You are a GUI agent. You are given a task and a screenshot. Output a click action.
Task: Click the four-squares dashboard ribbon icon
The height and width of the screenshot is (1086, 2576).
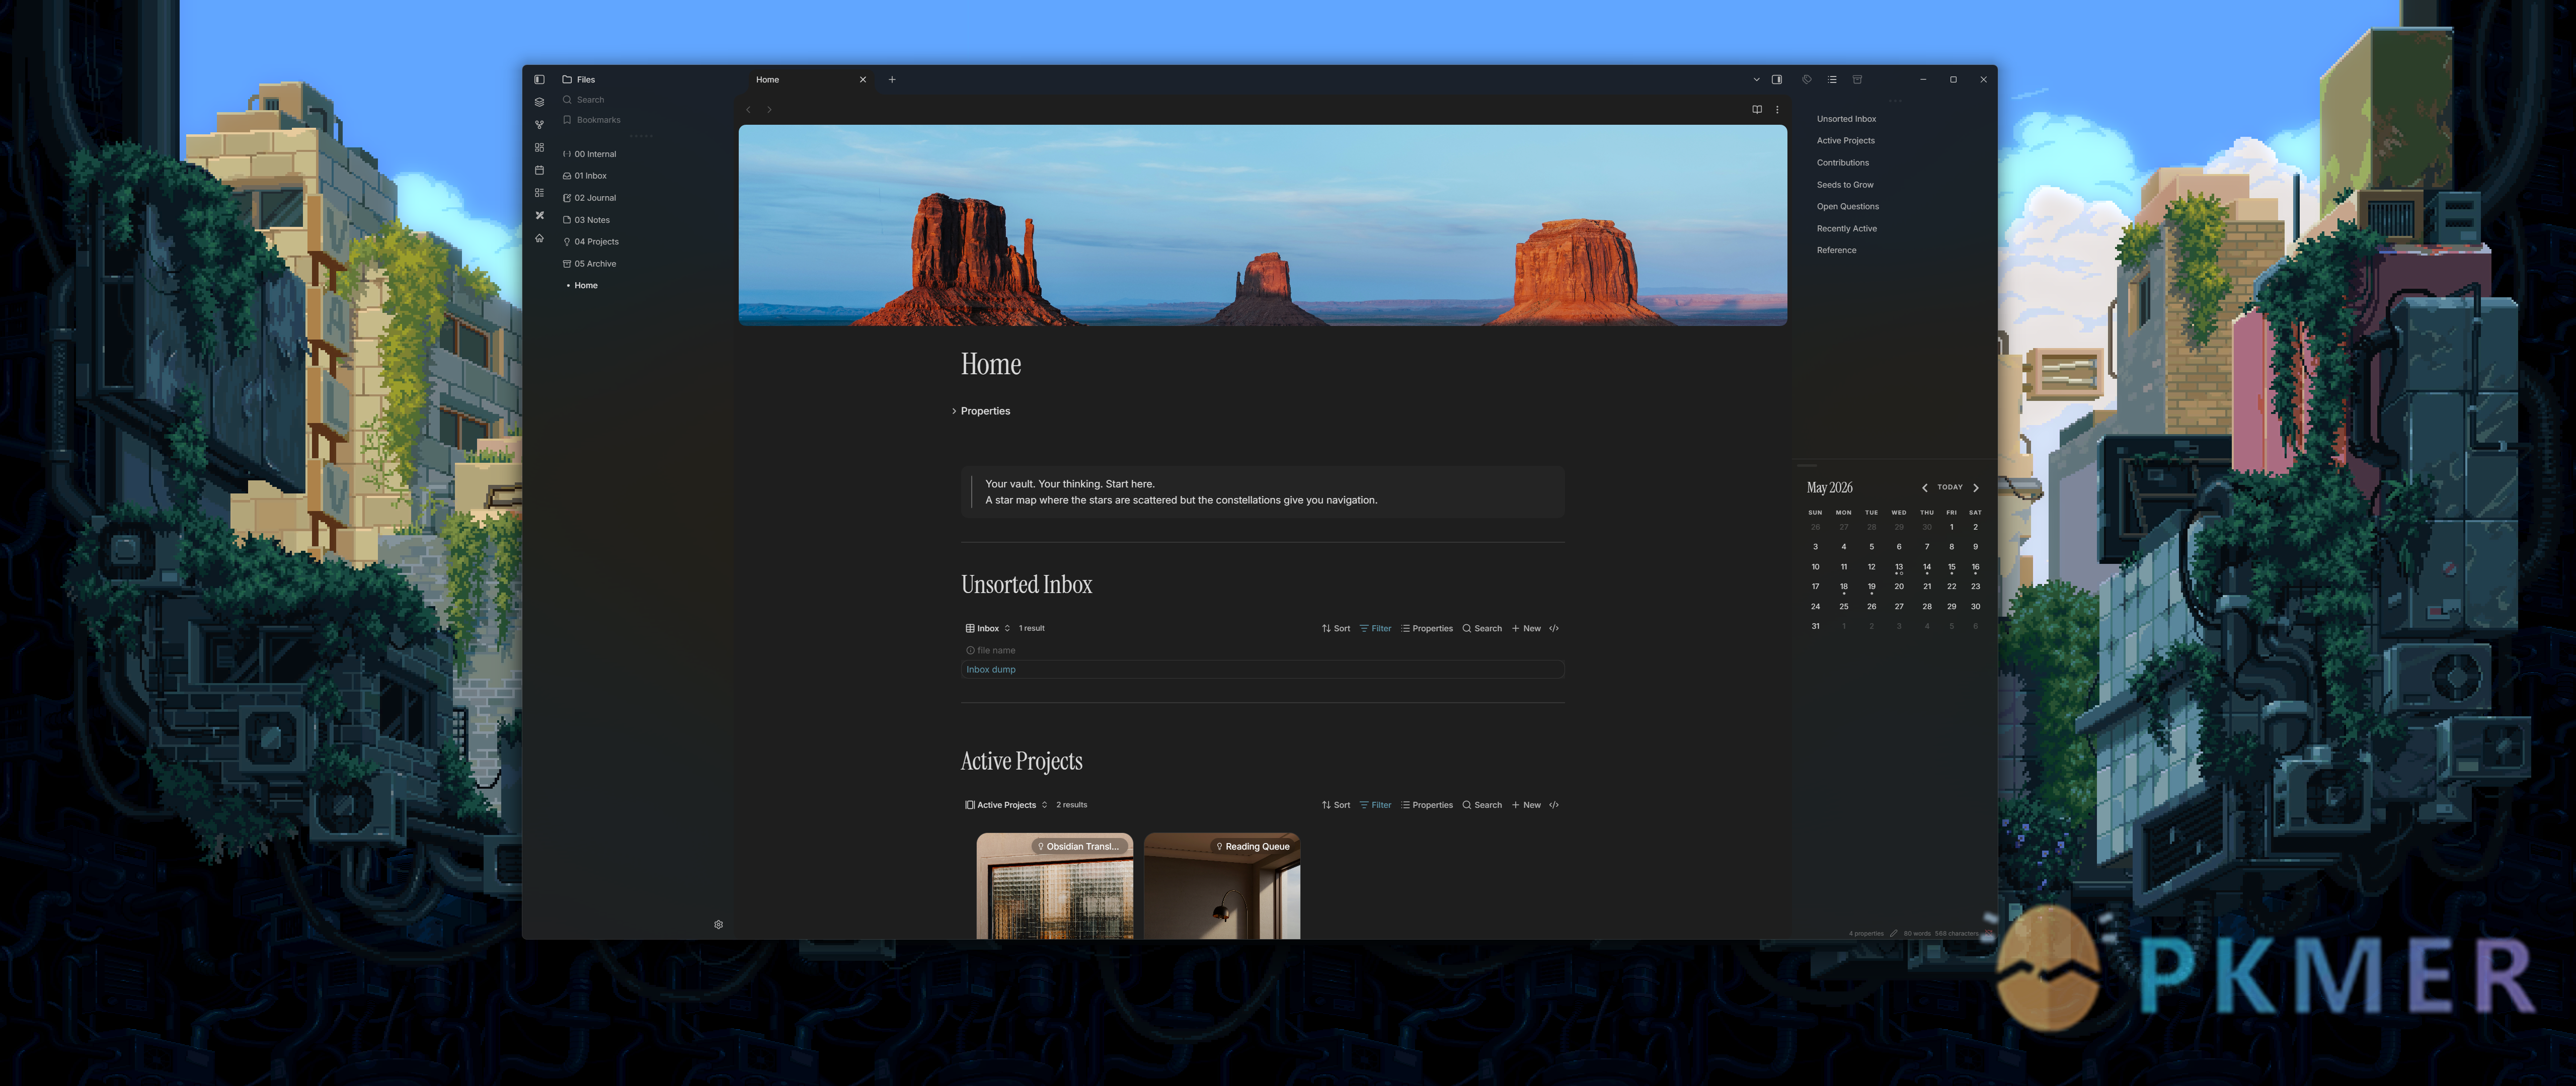pyautogui.click(x=539, y=147)
